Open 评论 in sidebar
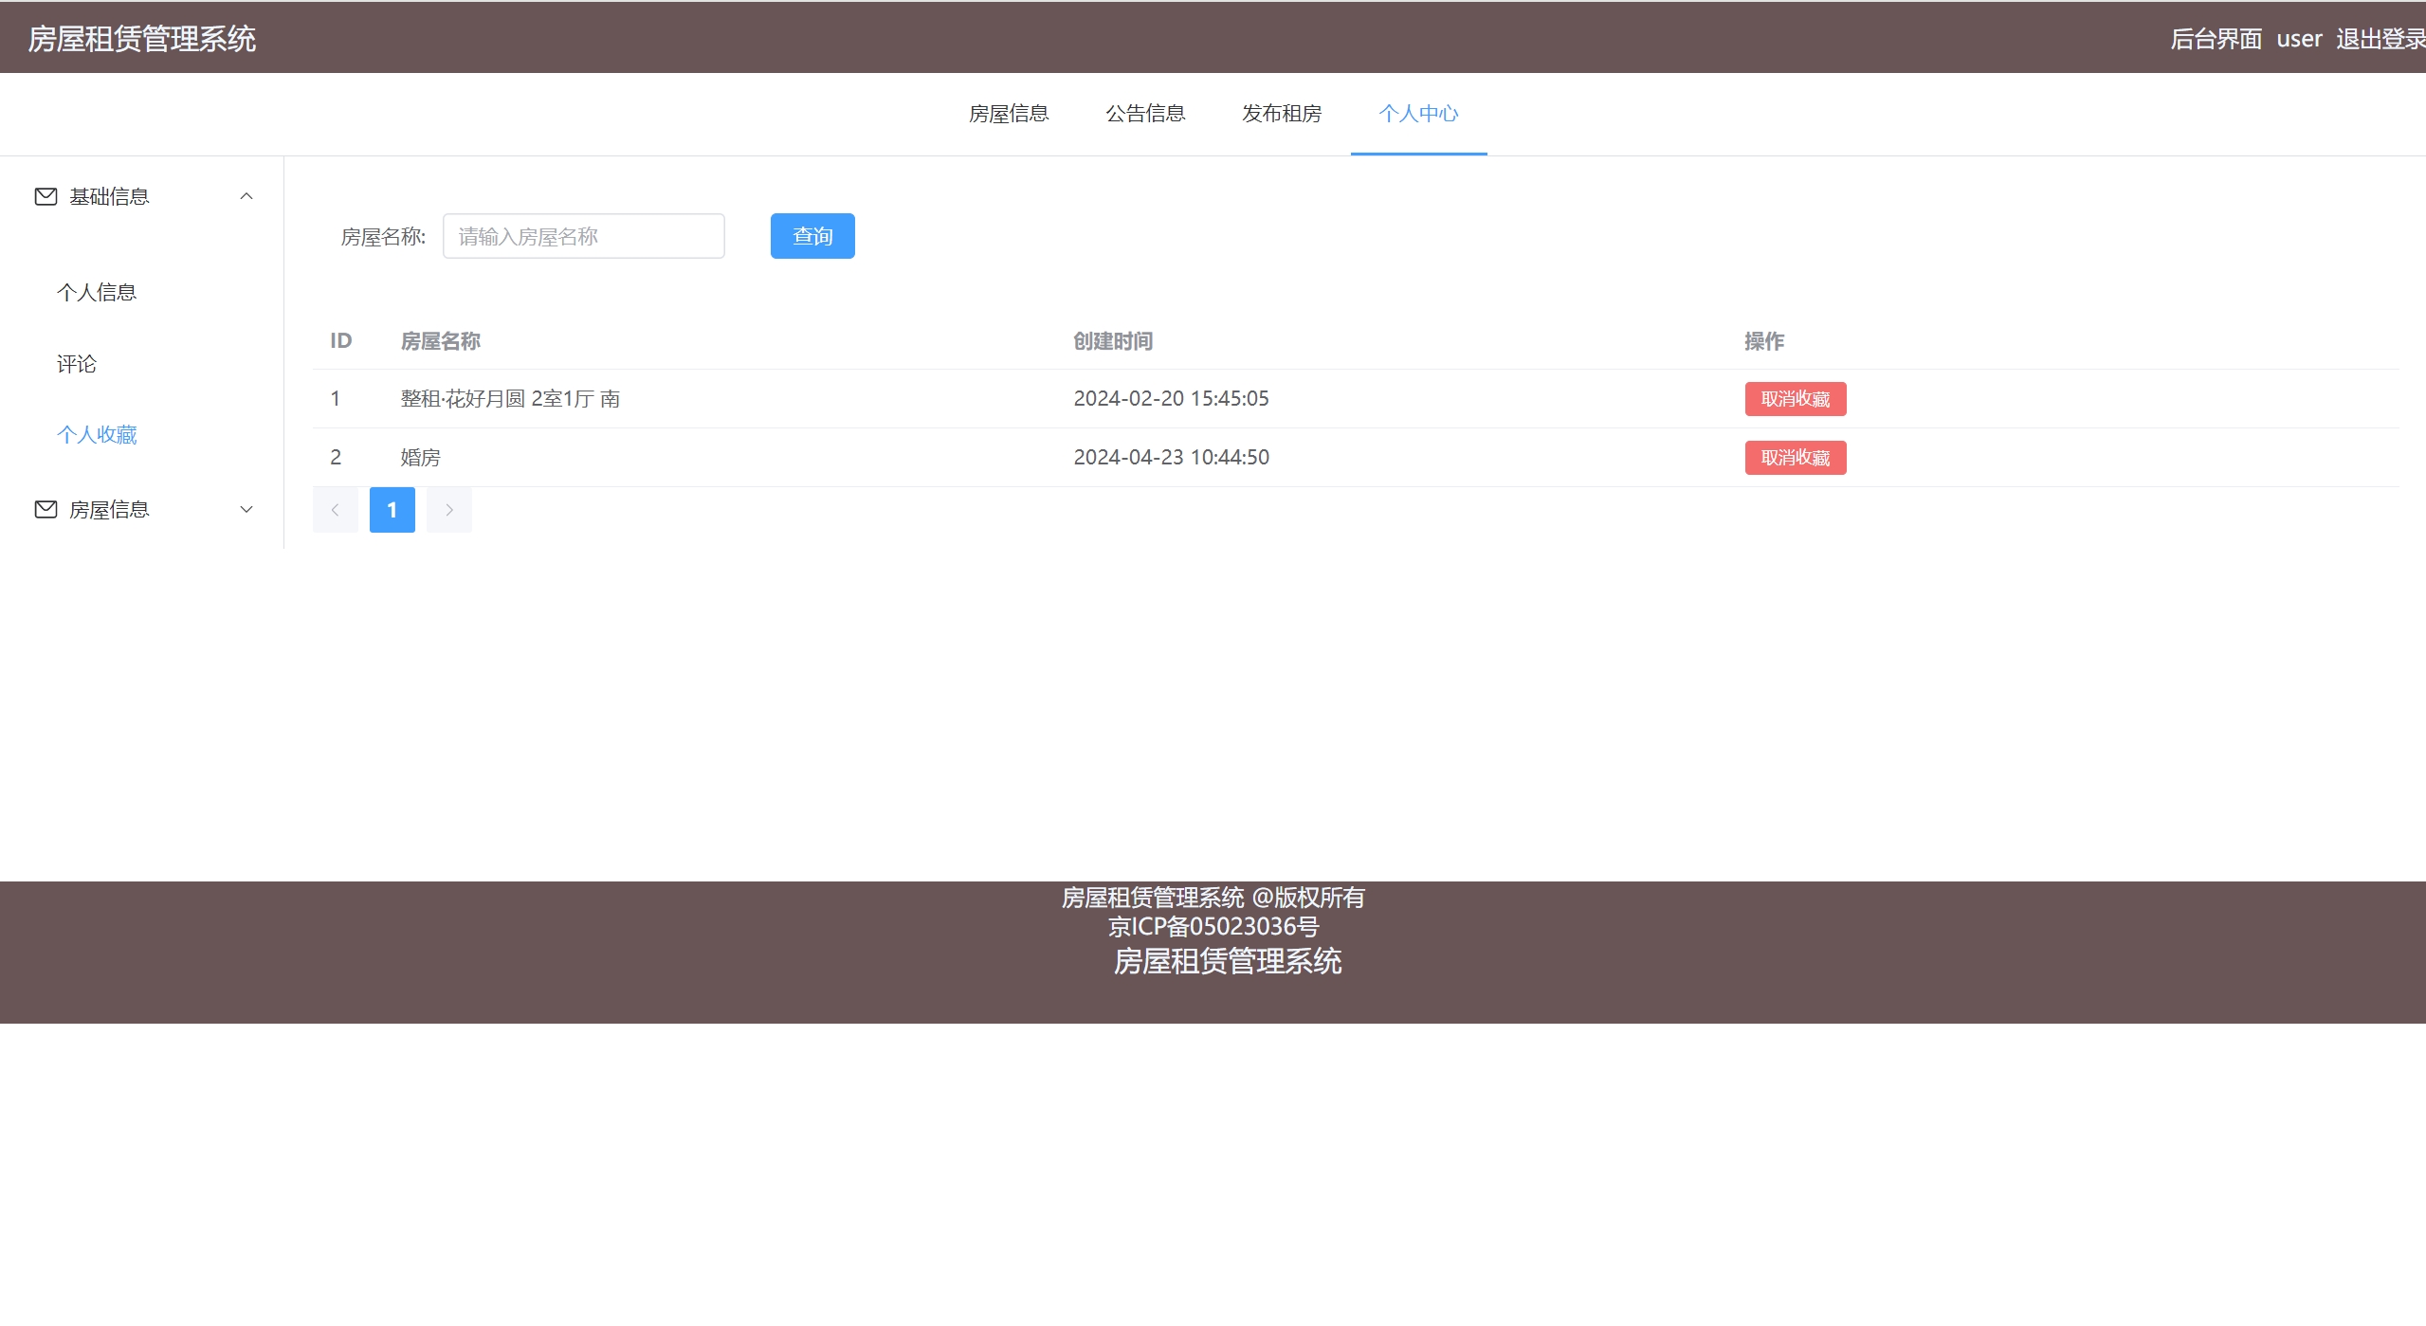2426x1326 pixels. click(77, 364)
